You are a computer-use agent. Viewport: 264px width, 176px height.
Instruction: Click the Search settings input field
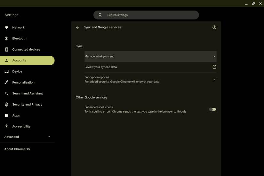(x=150, y=15)
